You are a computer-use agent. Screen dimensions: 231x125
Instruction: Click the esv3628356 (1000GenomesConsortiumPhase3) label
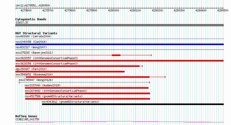(x=47, y=64)
